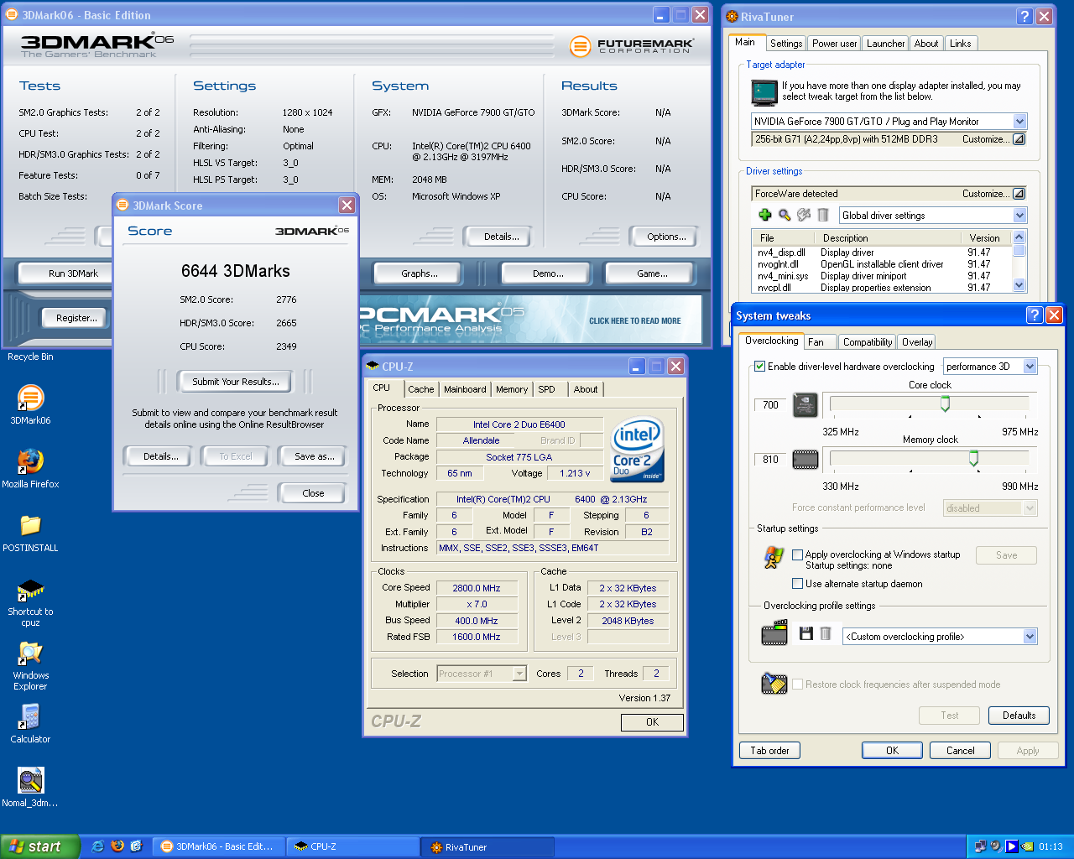Click OK in the CPU-Z window
This screenshot has width=1074, height=859.
tap(652, 722)
